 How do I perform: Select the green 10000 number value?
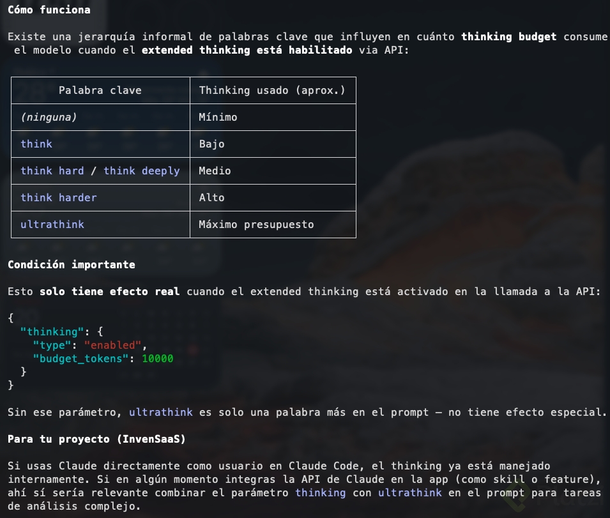click(158, 359)
